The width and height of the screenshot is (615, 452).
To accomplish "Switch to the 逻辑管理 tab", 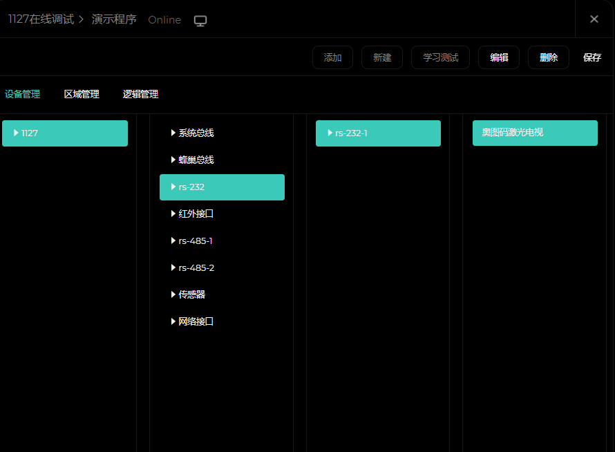I will coord(140,94).
